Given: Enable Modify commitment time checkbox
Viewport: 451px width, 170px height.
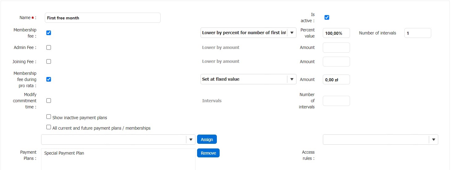Looking at the screenshot, I should click(x=48, y=100).
